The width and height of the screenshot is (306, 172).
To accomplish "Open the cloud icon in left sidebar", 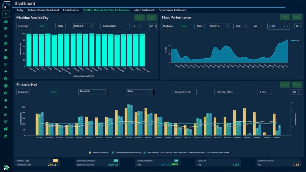I will coord(6,71).
